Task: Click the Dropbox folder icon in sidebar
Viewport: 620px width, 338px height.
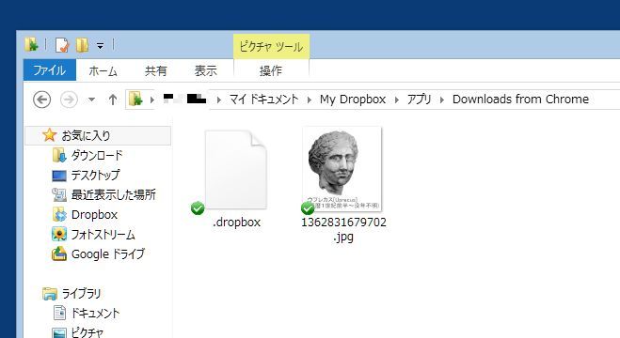Action: click(59, 214)
